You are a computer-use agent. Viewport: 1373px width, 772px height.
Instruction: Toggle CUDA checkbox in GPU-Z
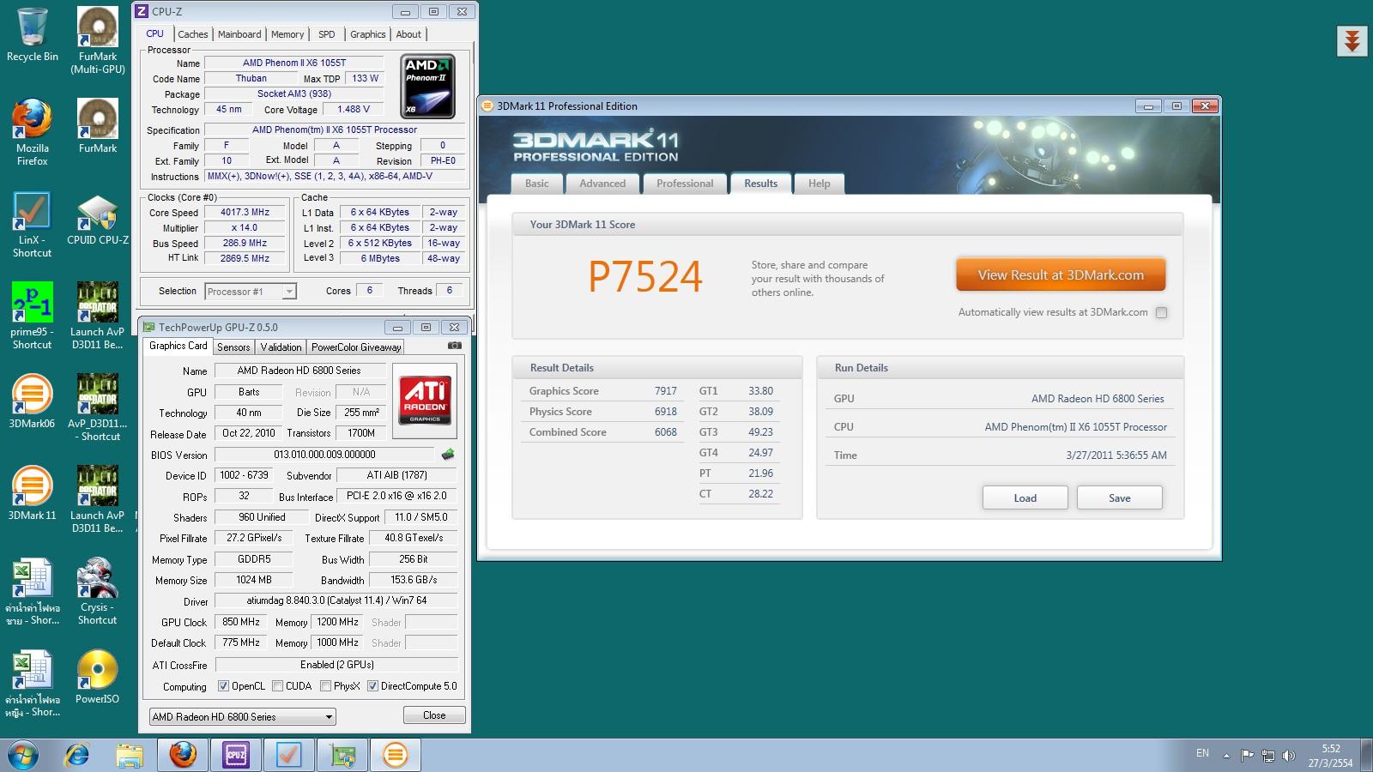point(277,686)
